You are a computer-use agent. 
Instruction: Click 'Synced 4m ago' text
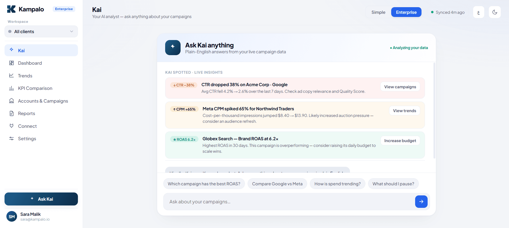(450, 12)
